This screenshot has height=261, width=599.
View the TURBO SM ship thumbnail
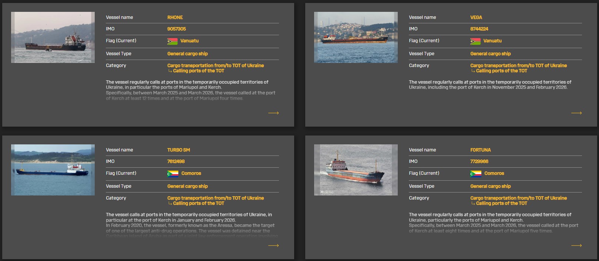[x=53, y=170]
